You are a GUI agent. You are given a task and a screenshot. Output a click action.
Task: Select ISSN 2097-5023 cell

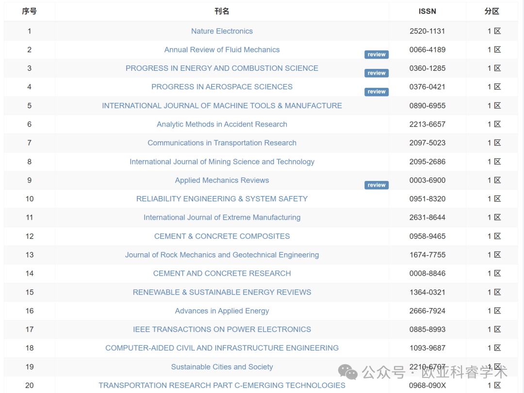tap(427, 143)
